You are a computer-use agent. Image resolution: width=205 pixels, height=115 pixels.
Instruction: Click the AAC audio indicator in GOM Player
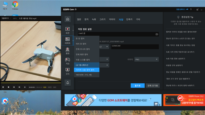[55, 87]
